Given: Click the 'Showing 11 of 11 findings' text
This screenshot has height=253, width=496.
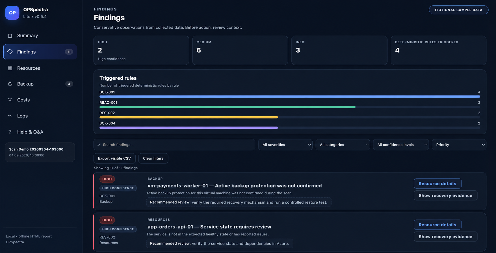Looking at the screenshot, I should (x=116, y=168).
